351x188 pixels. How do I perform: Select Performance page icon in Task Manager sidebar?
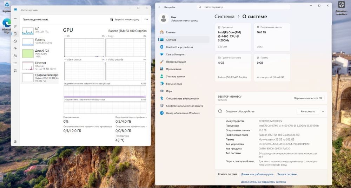(x=15, y=34)
